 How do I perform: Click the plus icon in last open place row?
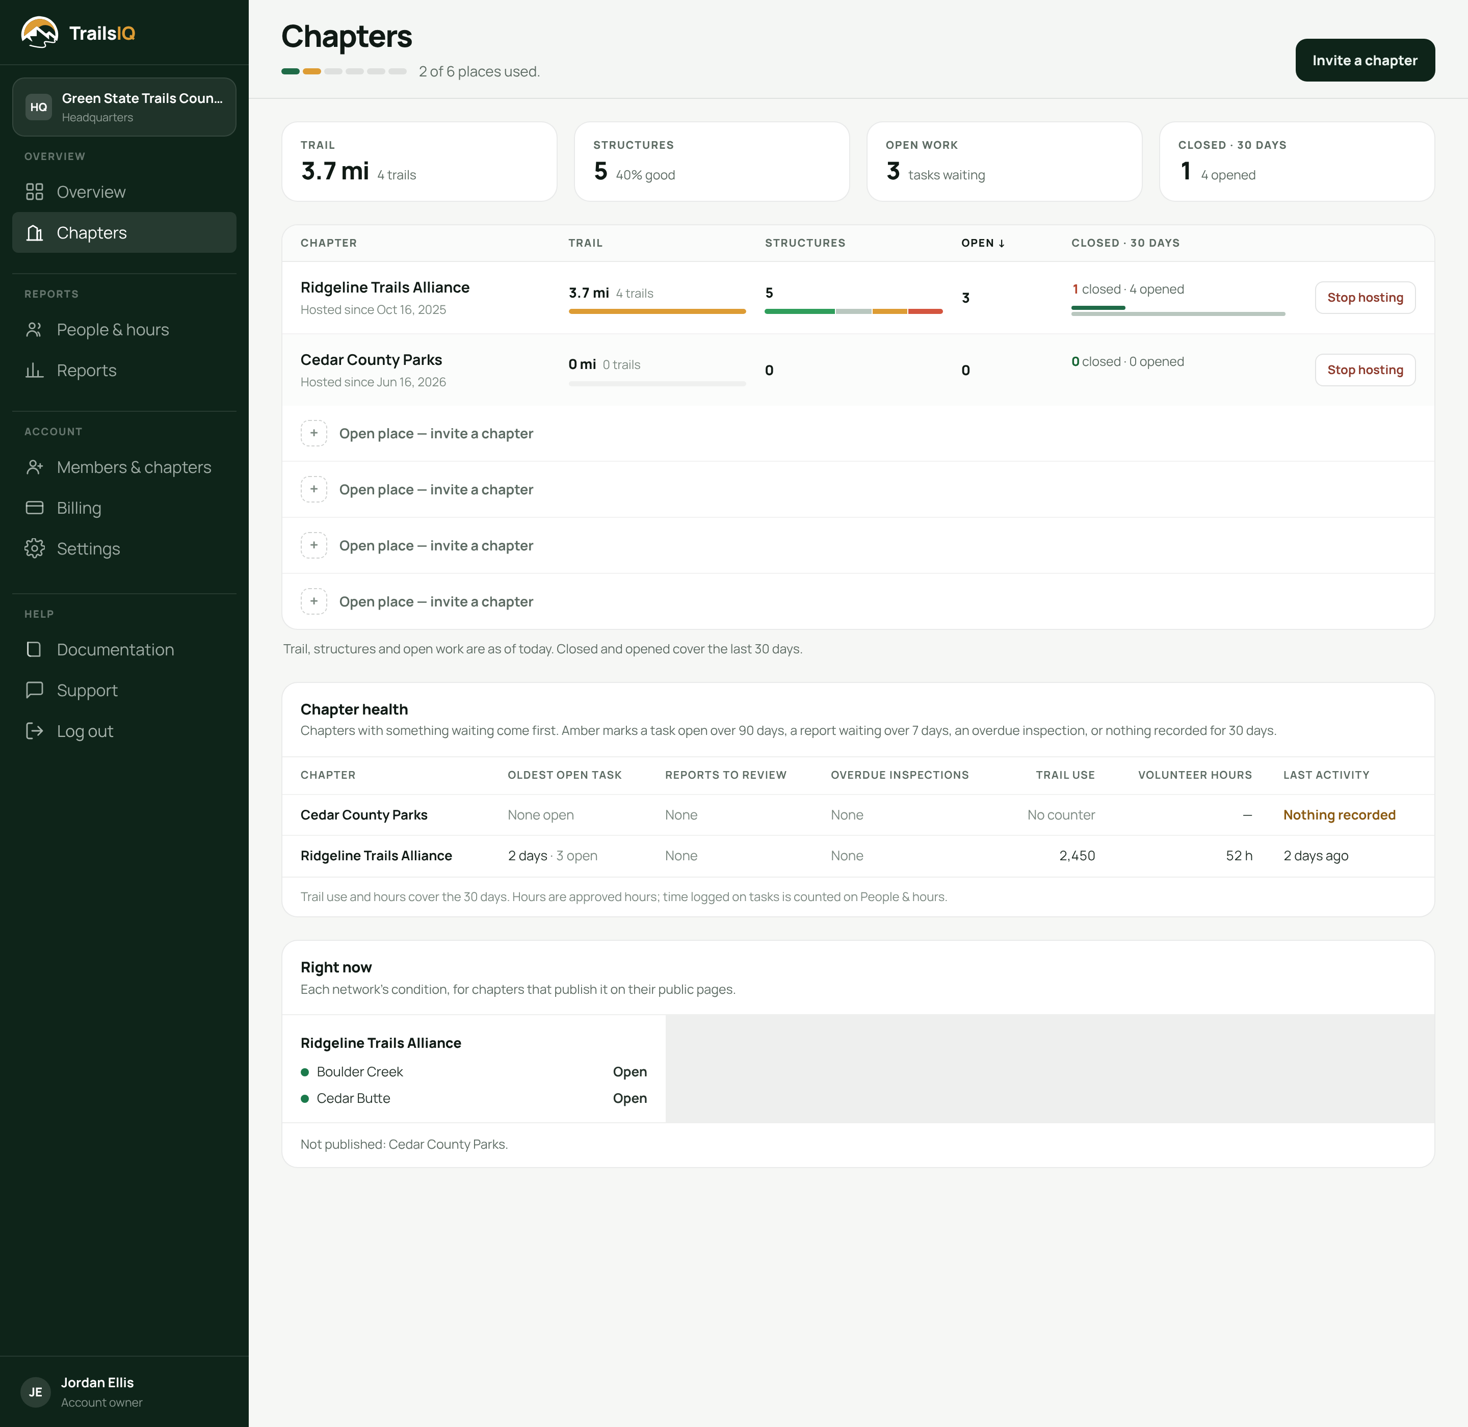coord(314,601)
